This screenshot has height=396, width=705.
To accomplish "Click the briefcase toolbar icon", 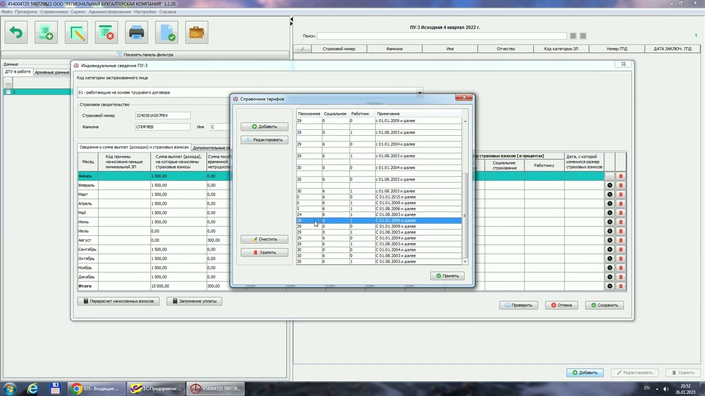I will point(197,32).
